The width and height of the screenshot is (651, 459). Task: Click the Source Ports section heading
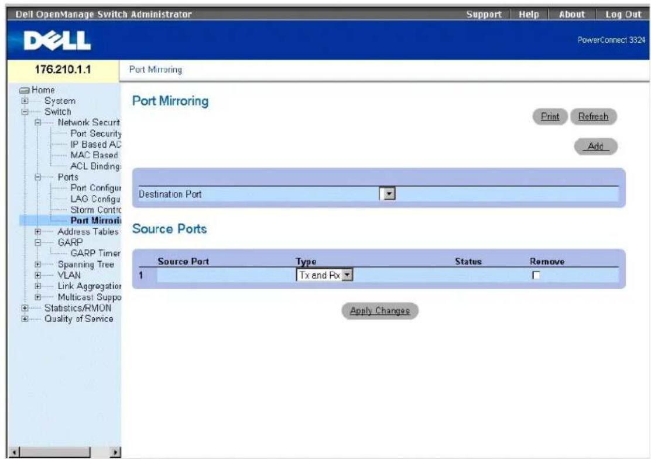(169, 229)
